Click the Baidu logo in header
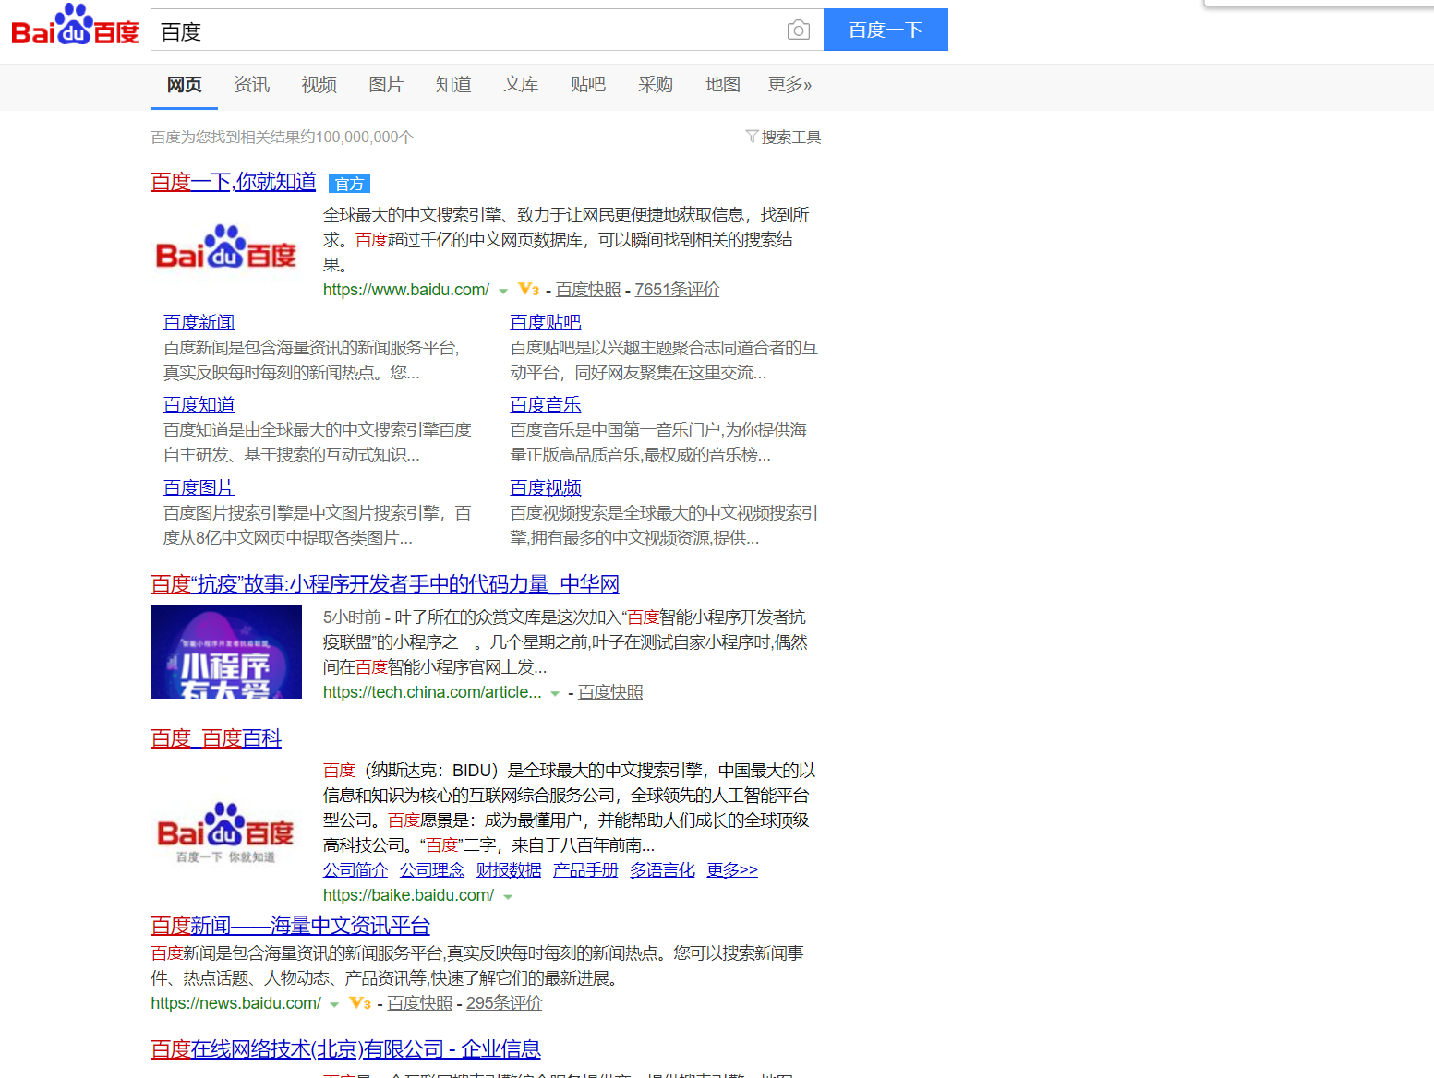 tap(75, 26)
